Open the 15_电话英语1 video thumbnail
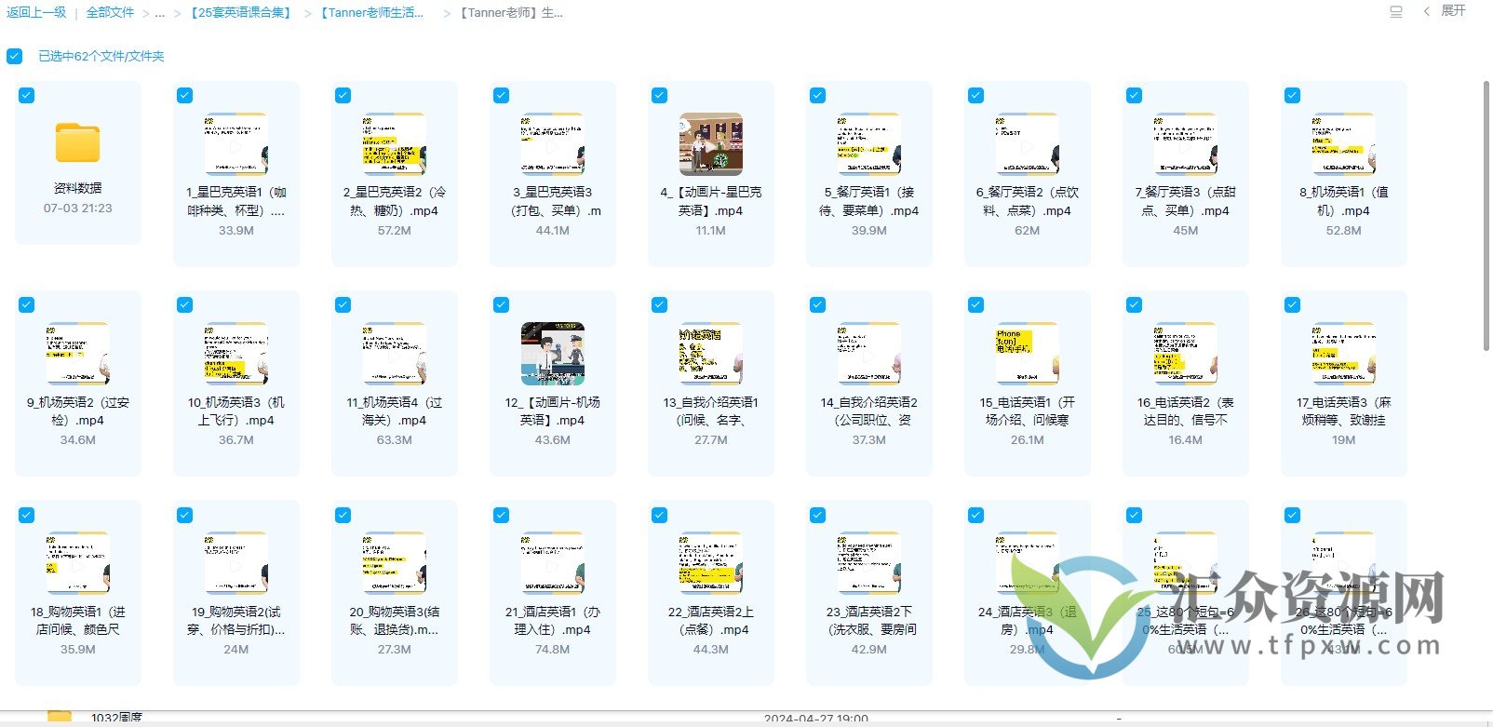 click(1027, 354)
